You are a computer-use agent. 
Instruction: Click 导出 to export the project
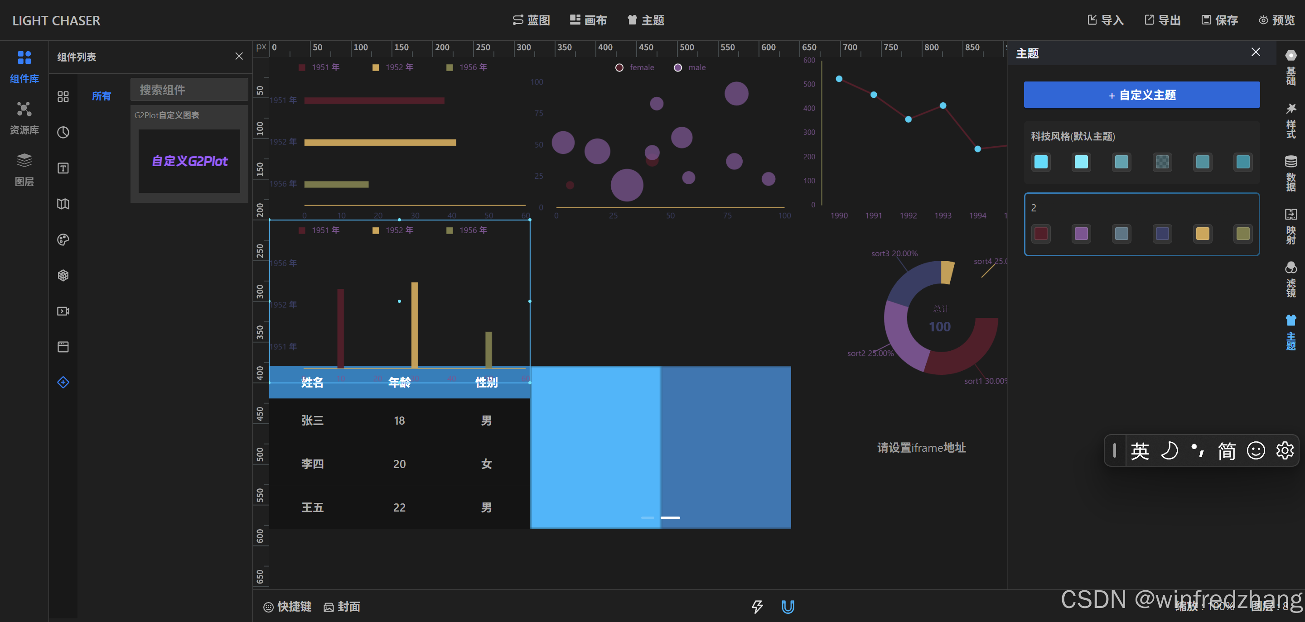pos(1163,20)
